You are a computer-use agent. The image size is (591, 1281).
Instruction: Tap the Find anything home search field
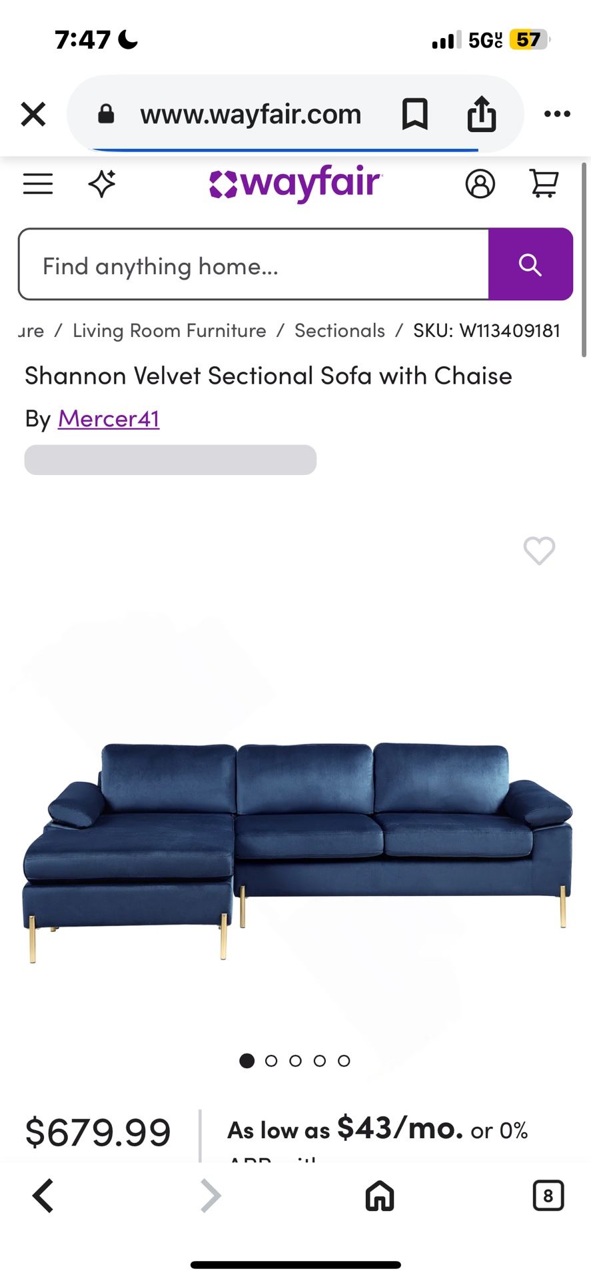click(253, 264)
